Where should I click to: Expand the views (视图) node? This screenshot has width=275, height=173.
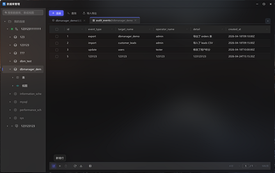[13, 86]
